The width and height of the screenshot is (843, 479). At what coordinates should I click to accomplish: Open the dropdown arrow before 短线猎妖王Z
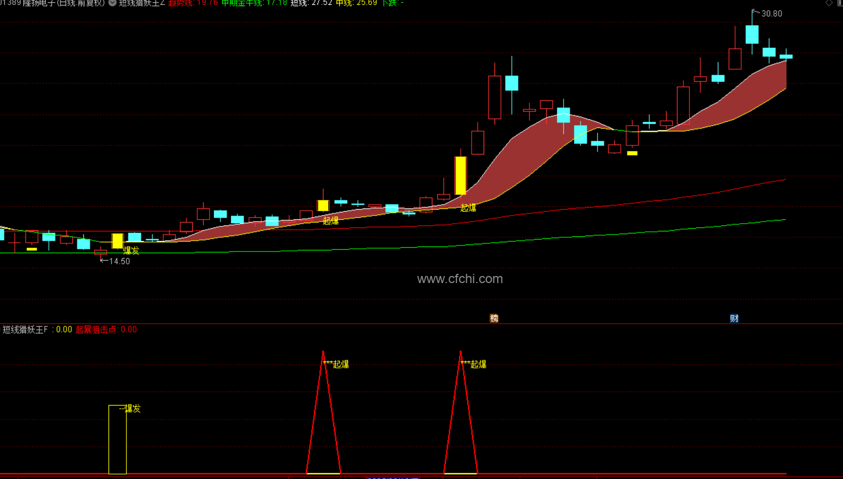[x=112, y=3]
